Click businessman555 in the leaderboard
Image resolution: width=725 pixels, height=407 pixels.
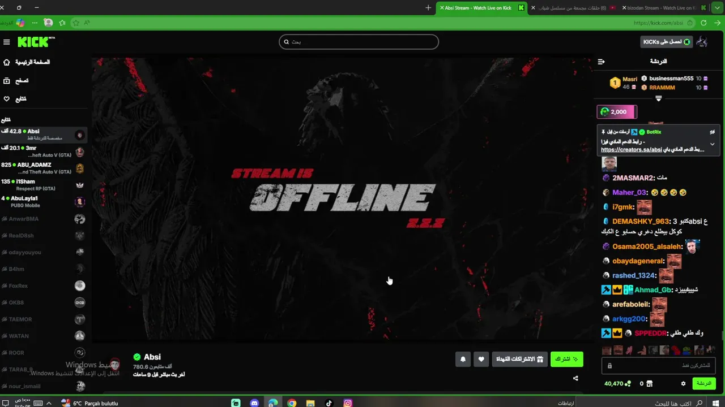click(671, 79)
